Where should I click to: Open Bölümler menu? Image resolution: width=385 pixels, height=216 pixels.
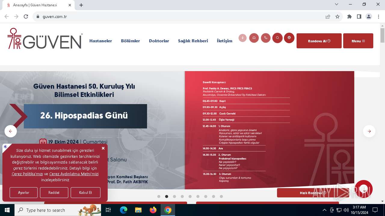click(x=130, y=41)
